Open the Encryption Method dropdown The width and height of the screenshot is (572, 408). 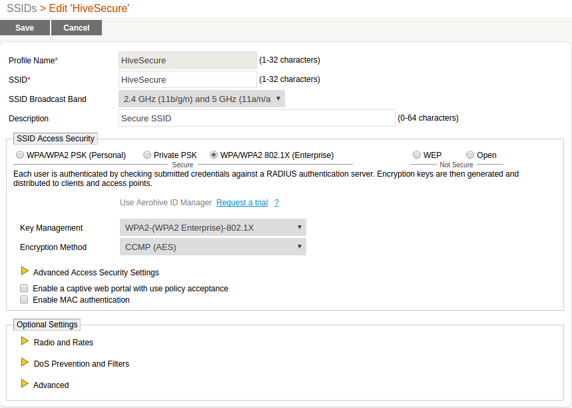[212, 247]
